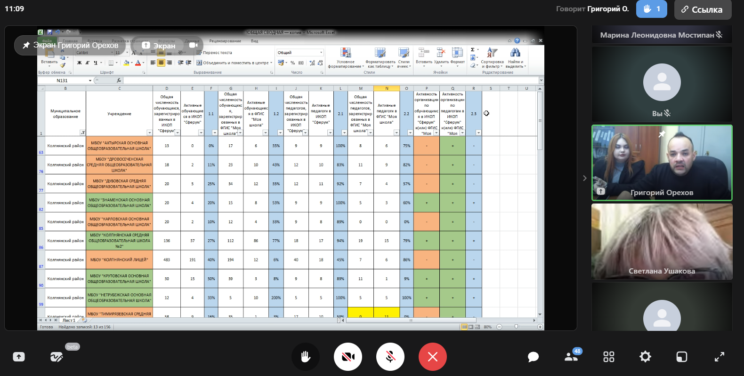Expand the Учреждение column filter dropdown
This screenshot has width=744, height=376.
pyautogui.click(x=150, y=133)
